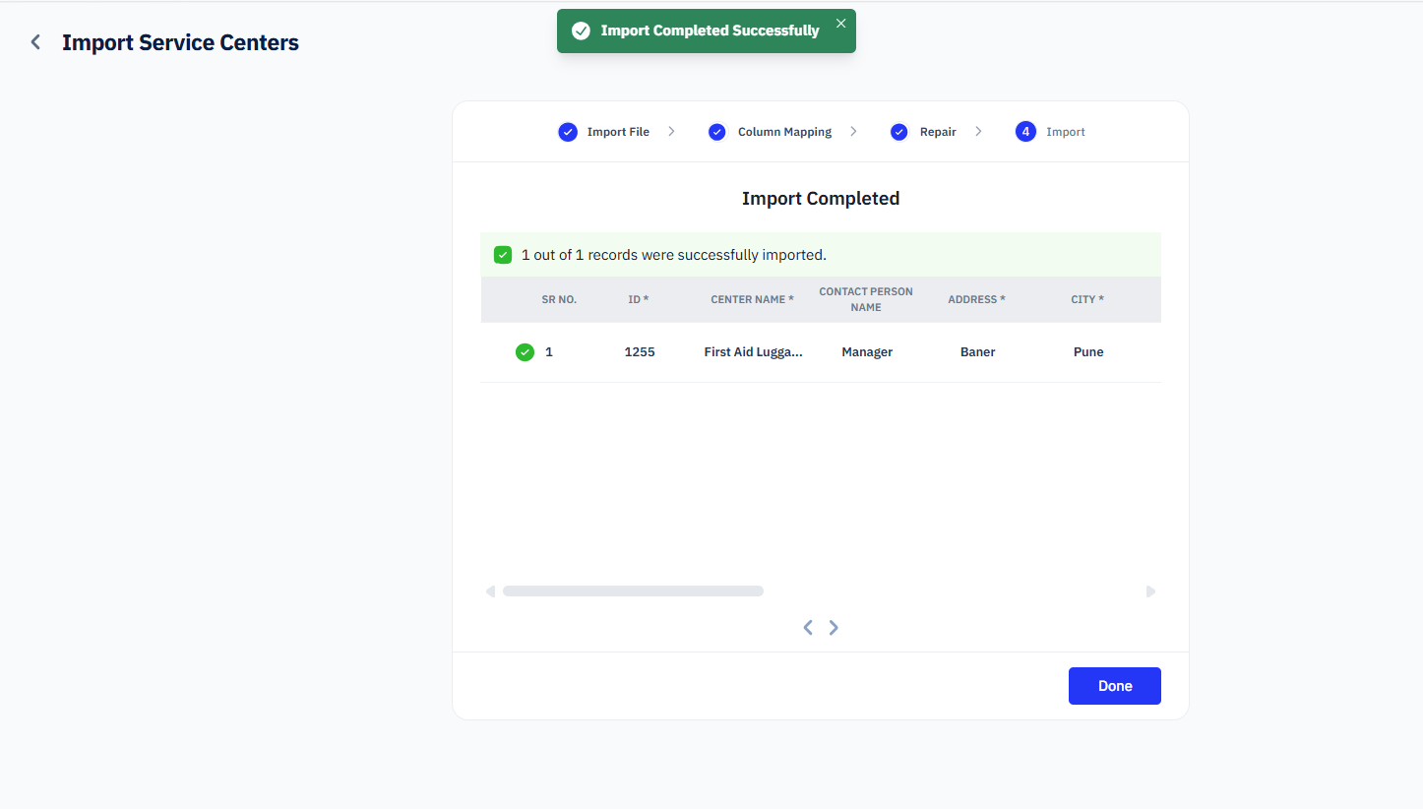Toggle the green checkbox in records imported banner
The width and height of the screenshot is (1423, 809).
503,255
